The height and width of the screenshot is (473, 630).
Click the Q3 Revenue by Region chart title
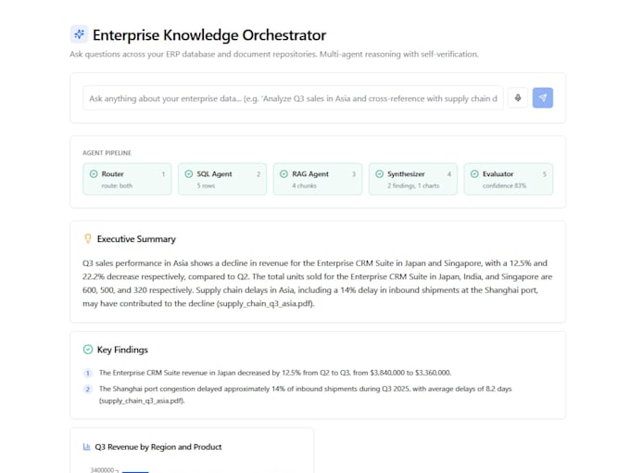coord(158,447)
